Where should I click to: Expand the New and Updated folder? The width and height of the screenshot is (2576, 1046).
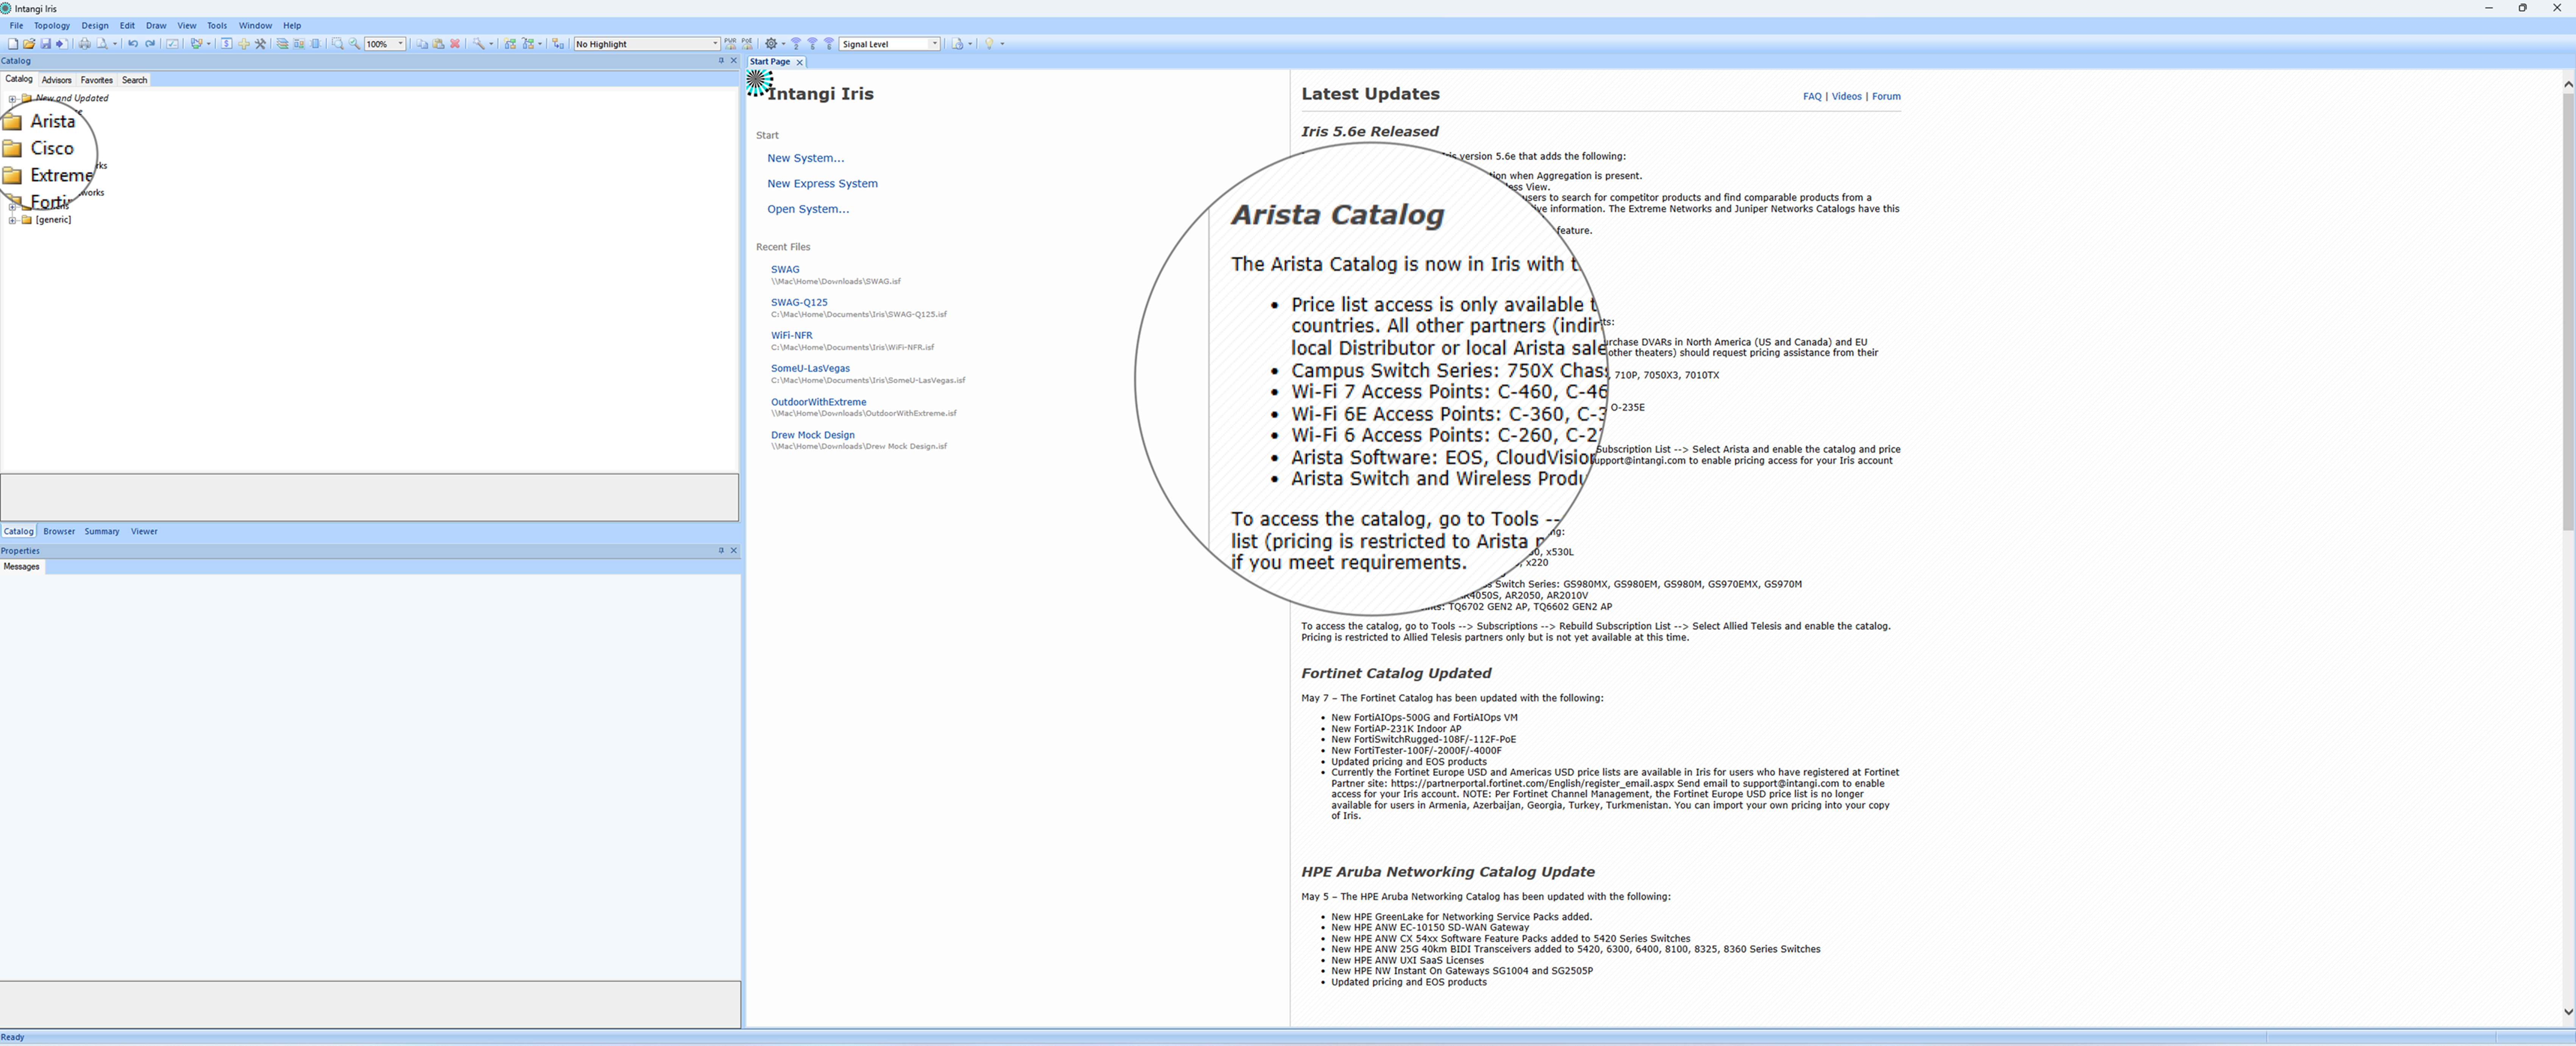12,99
